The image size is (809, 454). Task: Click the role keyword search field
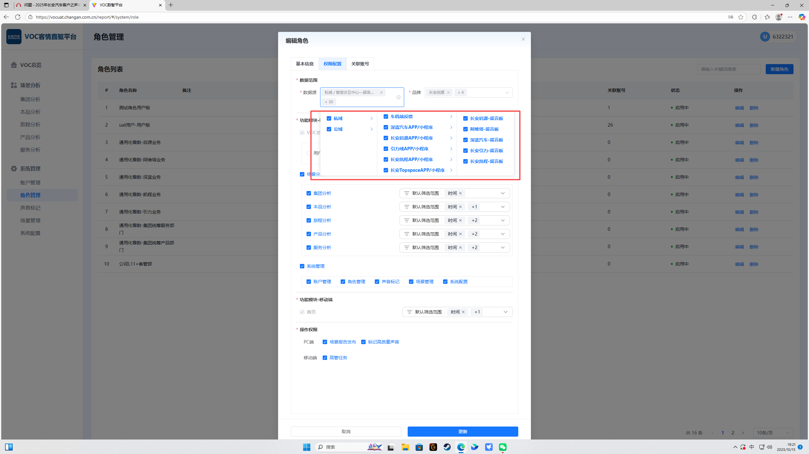(x=728, y=69)
